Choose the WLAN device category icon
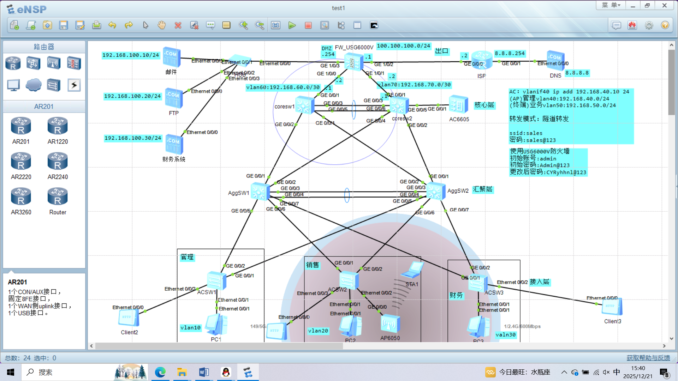678x381 pixels. click(x=54, y=64)
